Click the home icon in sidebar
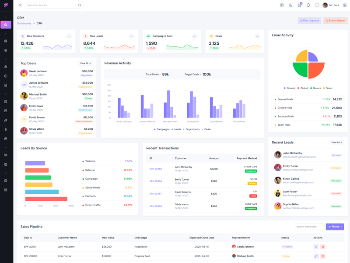Screen dimensions: 350x263 [6, 25]
